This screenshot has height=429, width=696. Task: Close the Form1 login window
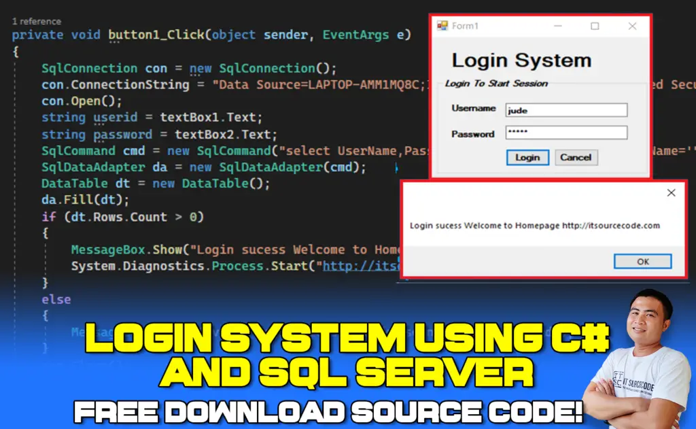[x=632, y=26]
